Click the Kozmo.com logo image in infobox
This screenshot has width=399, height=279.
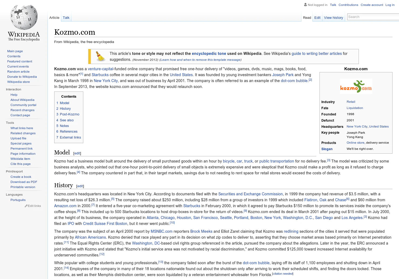[x=356, y=86]
